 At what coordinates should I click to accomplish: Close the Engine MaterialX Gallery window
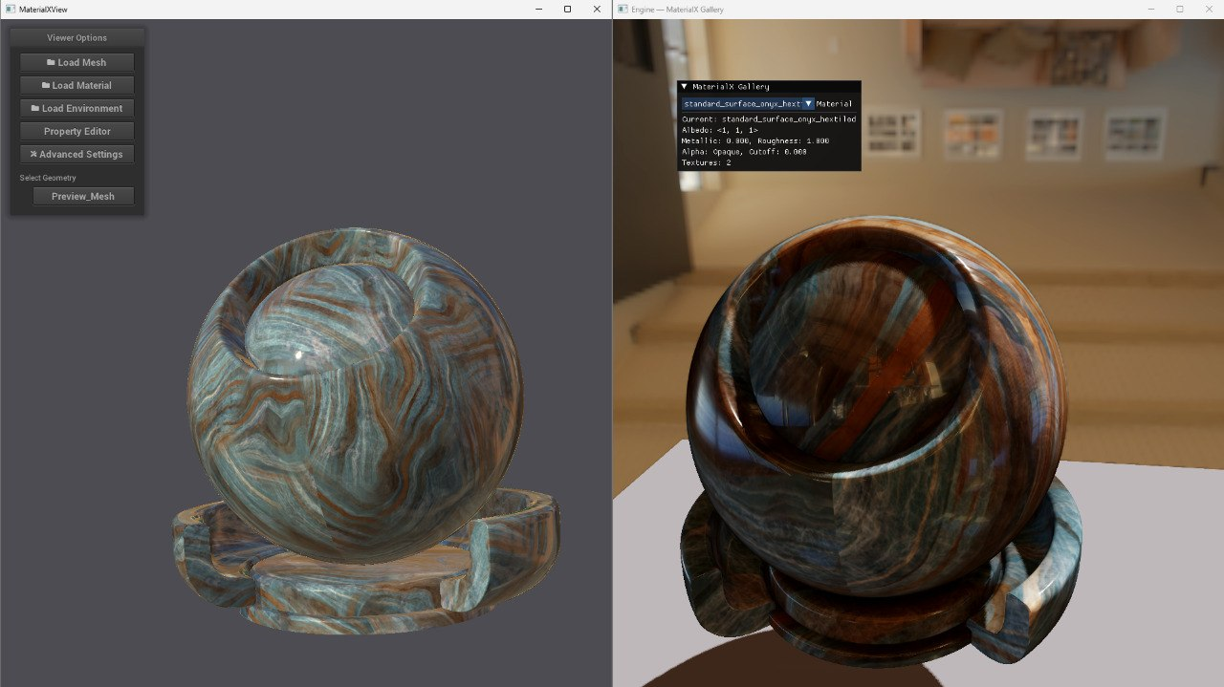pyautogui.click(x=1209, y=9)
